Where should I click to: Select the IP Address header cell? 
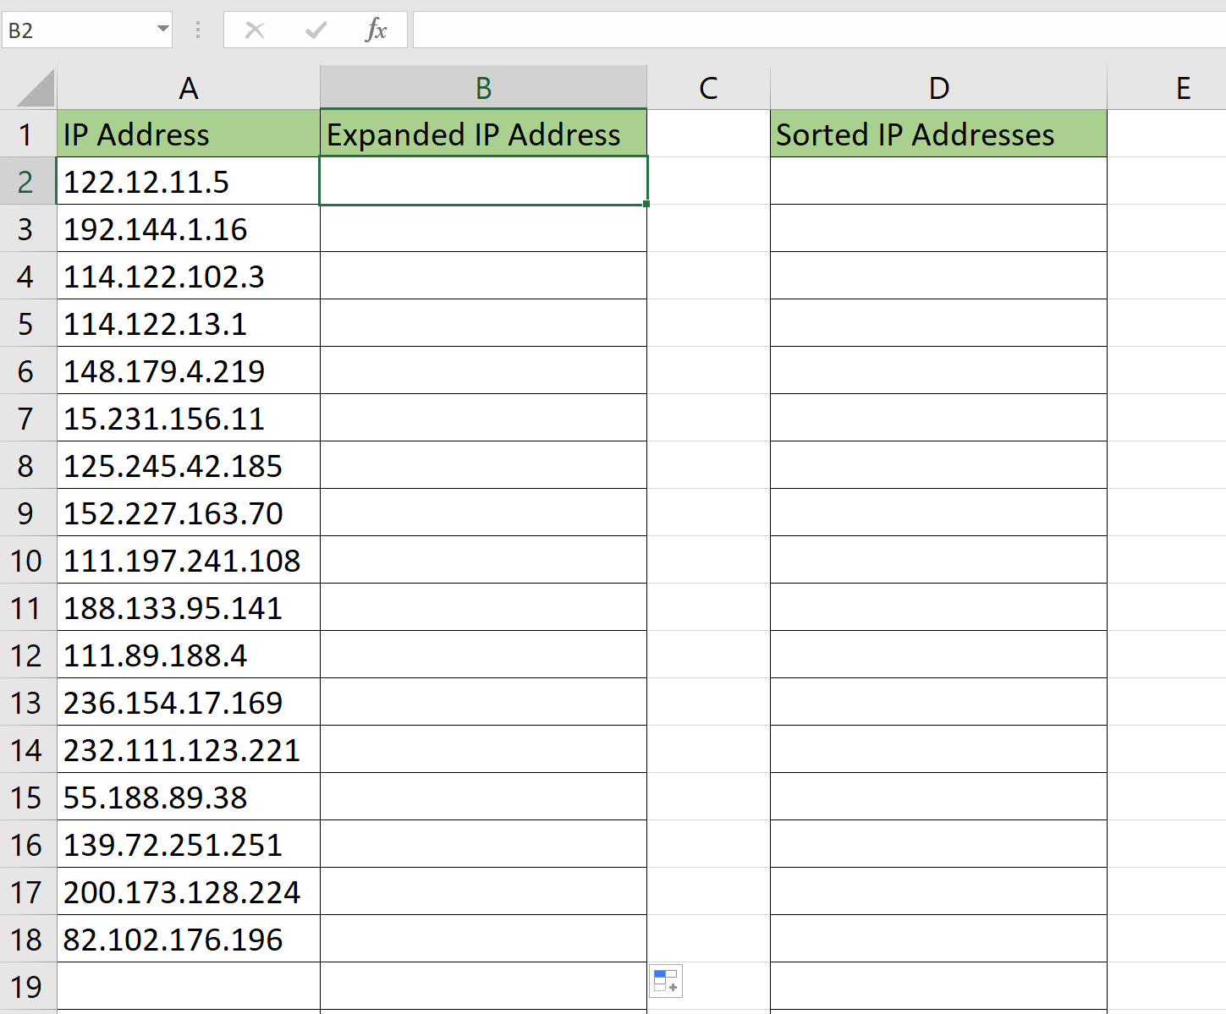[x=188, y=134]
